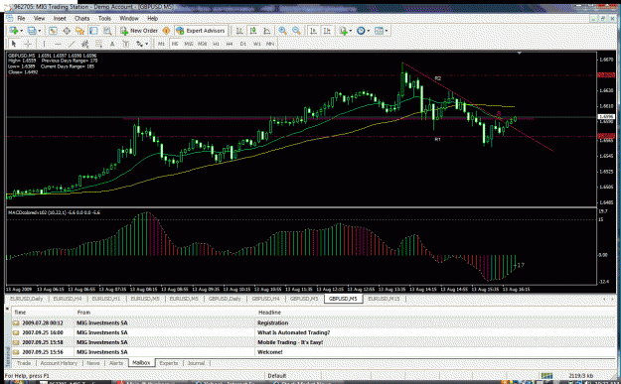Click the New Order button
Image resolution: width=621 pixels, height=384 pixels.
pyautogui.click(x=139, y=31)
